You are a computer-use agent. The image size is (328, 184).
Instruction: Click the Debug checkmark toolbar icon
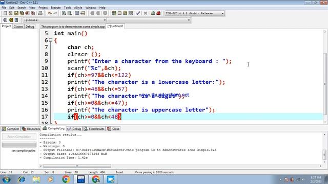pyautogui.click(x=138, y=13)
